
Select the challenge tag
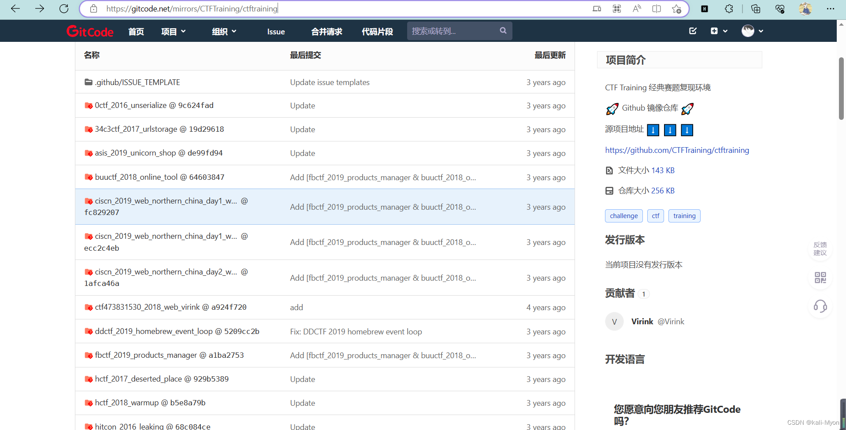(623, 216)
